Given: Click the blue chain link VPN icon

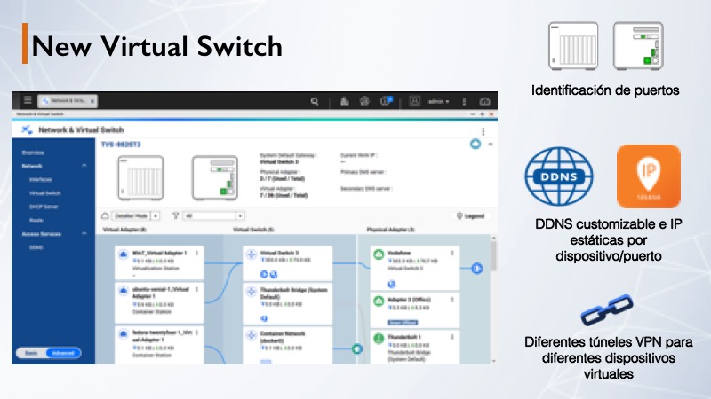Looking at the screenshot, I should pos(607,309).
